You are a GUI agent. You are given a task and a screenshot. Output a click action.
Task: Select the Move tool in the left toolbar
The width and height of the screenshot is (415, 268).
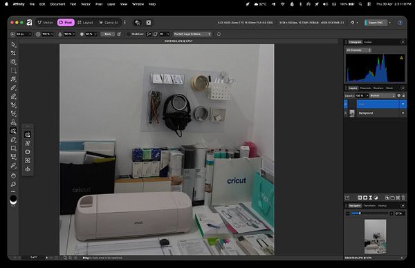click(x=13, y=44)
